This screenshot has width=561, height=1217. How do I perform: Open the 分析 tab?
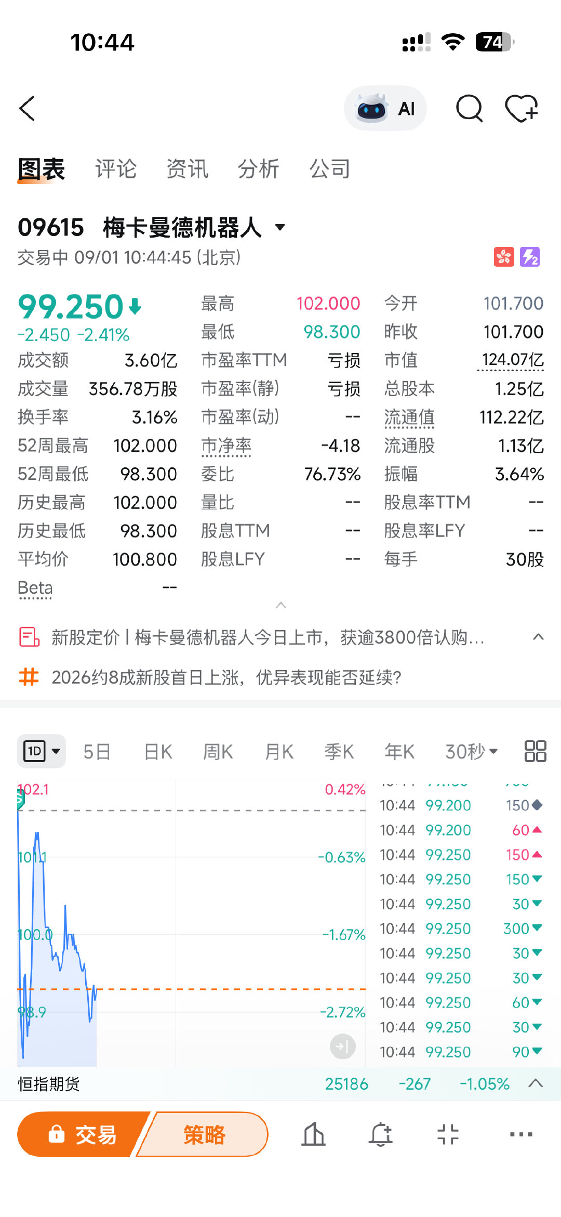pos(258,169)
